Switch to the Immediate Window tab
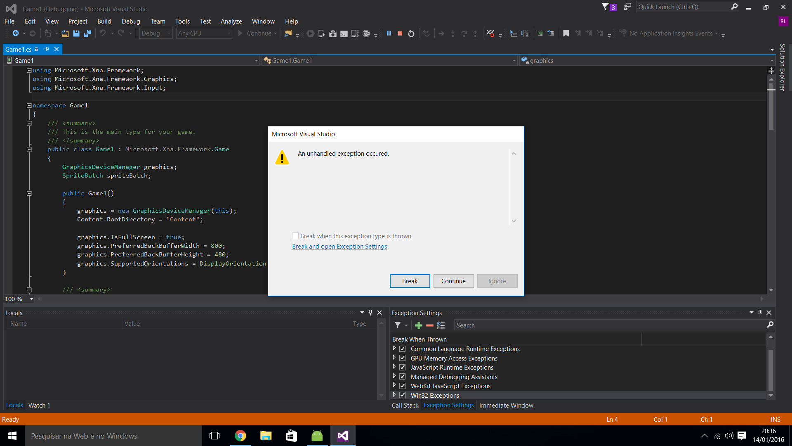The height and width of the screenshot is (446, 792). tap(506, 406)
